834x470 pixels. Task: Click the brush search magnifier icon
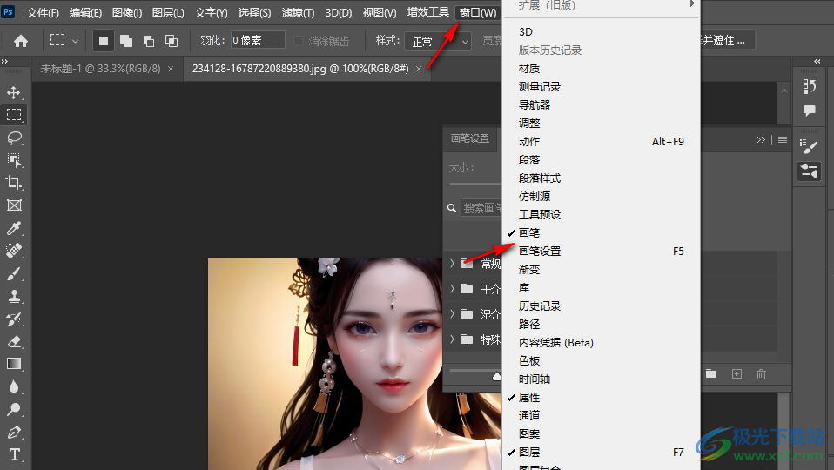click(452, 208)
